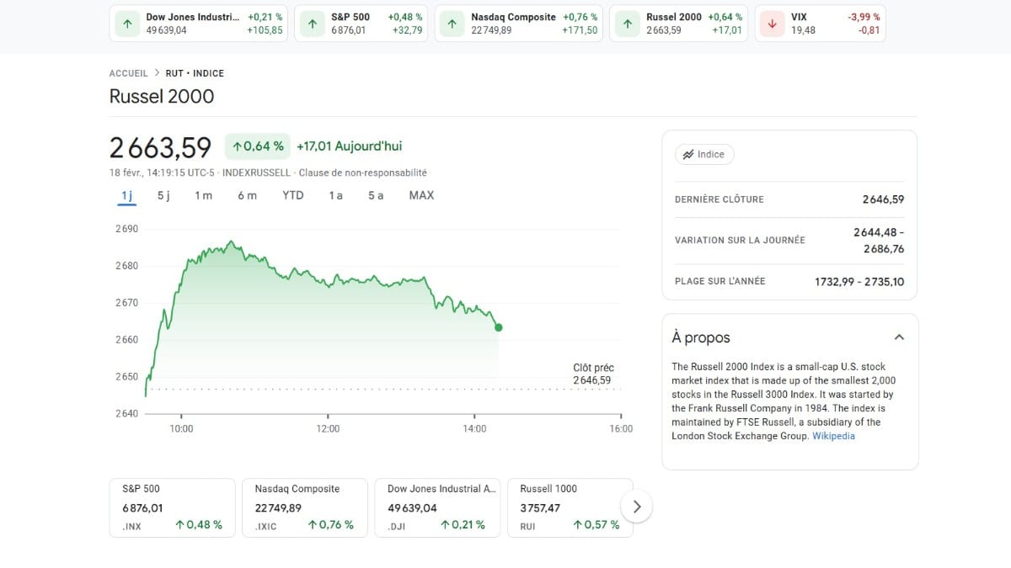The image size is (1011, 568).
Task: Open the Wikipedia link in À propos
Action: pyautogui.click(x=833, y=436)
